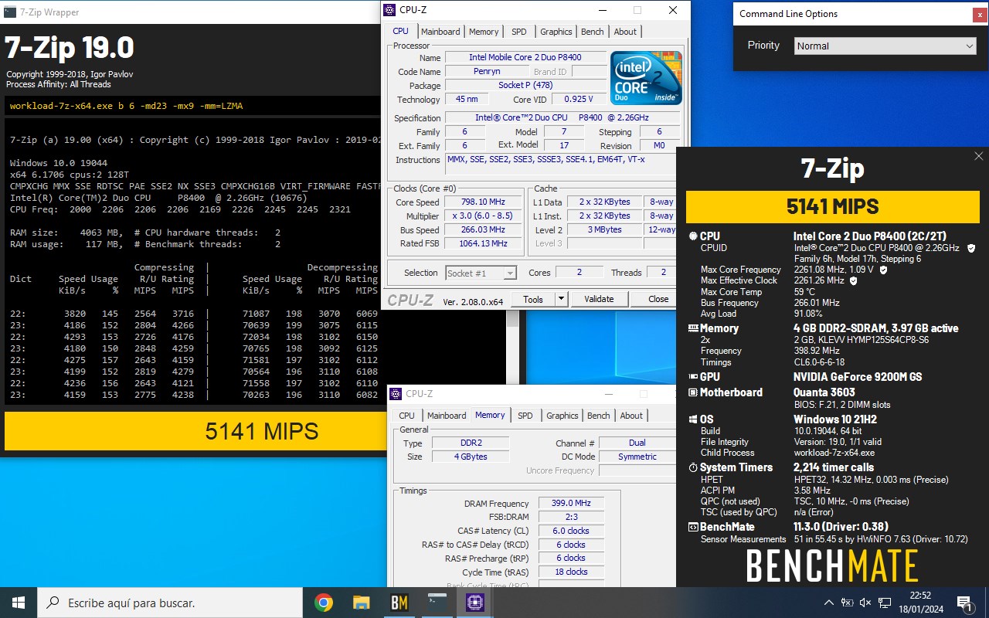
Task: Click the Core Speed value 798.10 MHz
Action: [x=483, y=202]
